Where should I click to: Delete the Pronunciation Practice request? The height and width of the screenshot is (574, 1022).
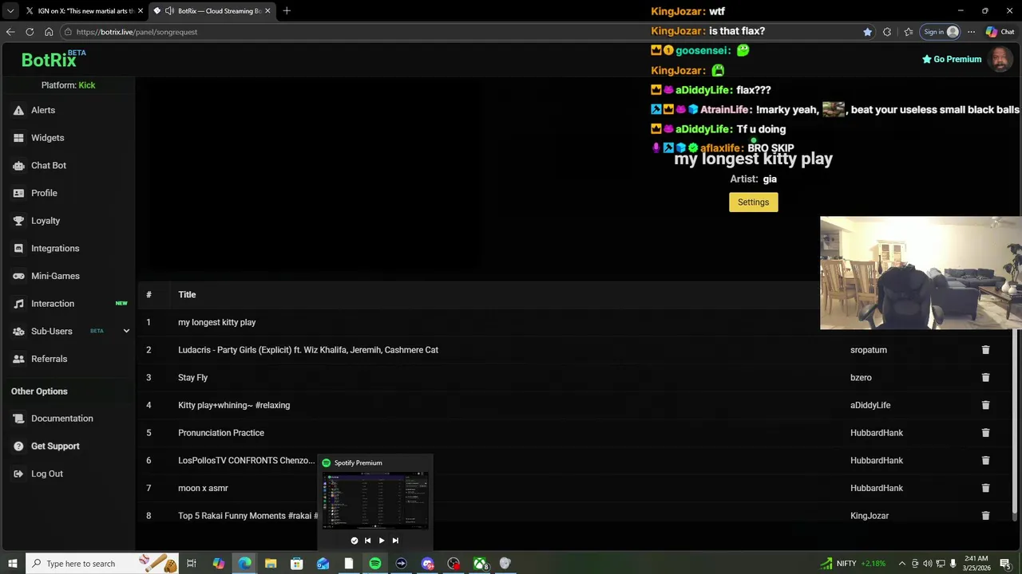click(985, 433)
